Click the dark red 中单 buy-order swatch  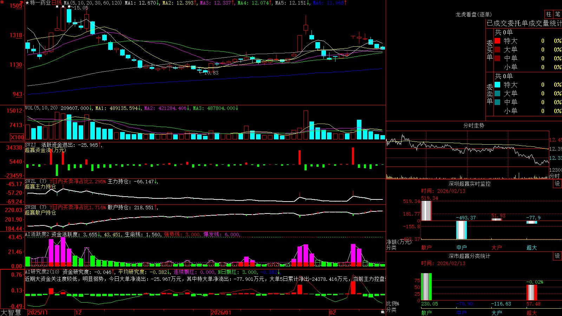(497, 58)
